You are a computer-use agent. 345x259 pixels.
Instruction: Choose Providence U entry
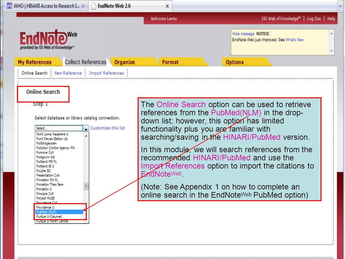[x=45, y=207]
